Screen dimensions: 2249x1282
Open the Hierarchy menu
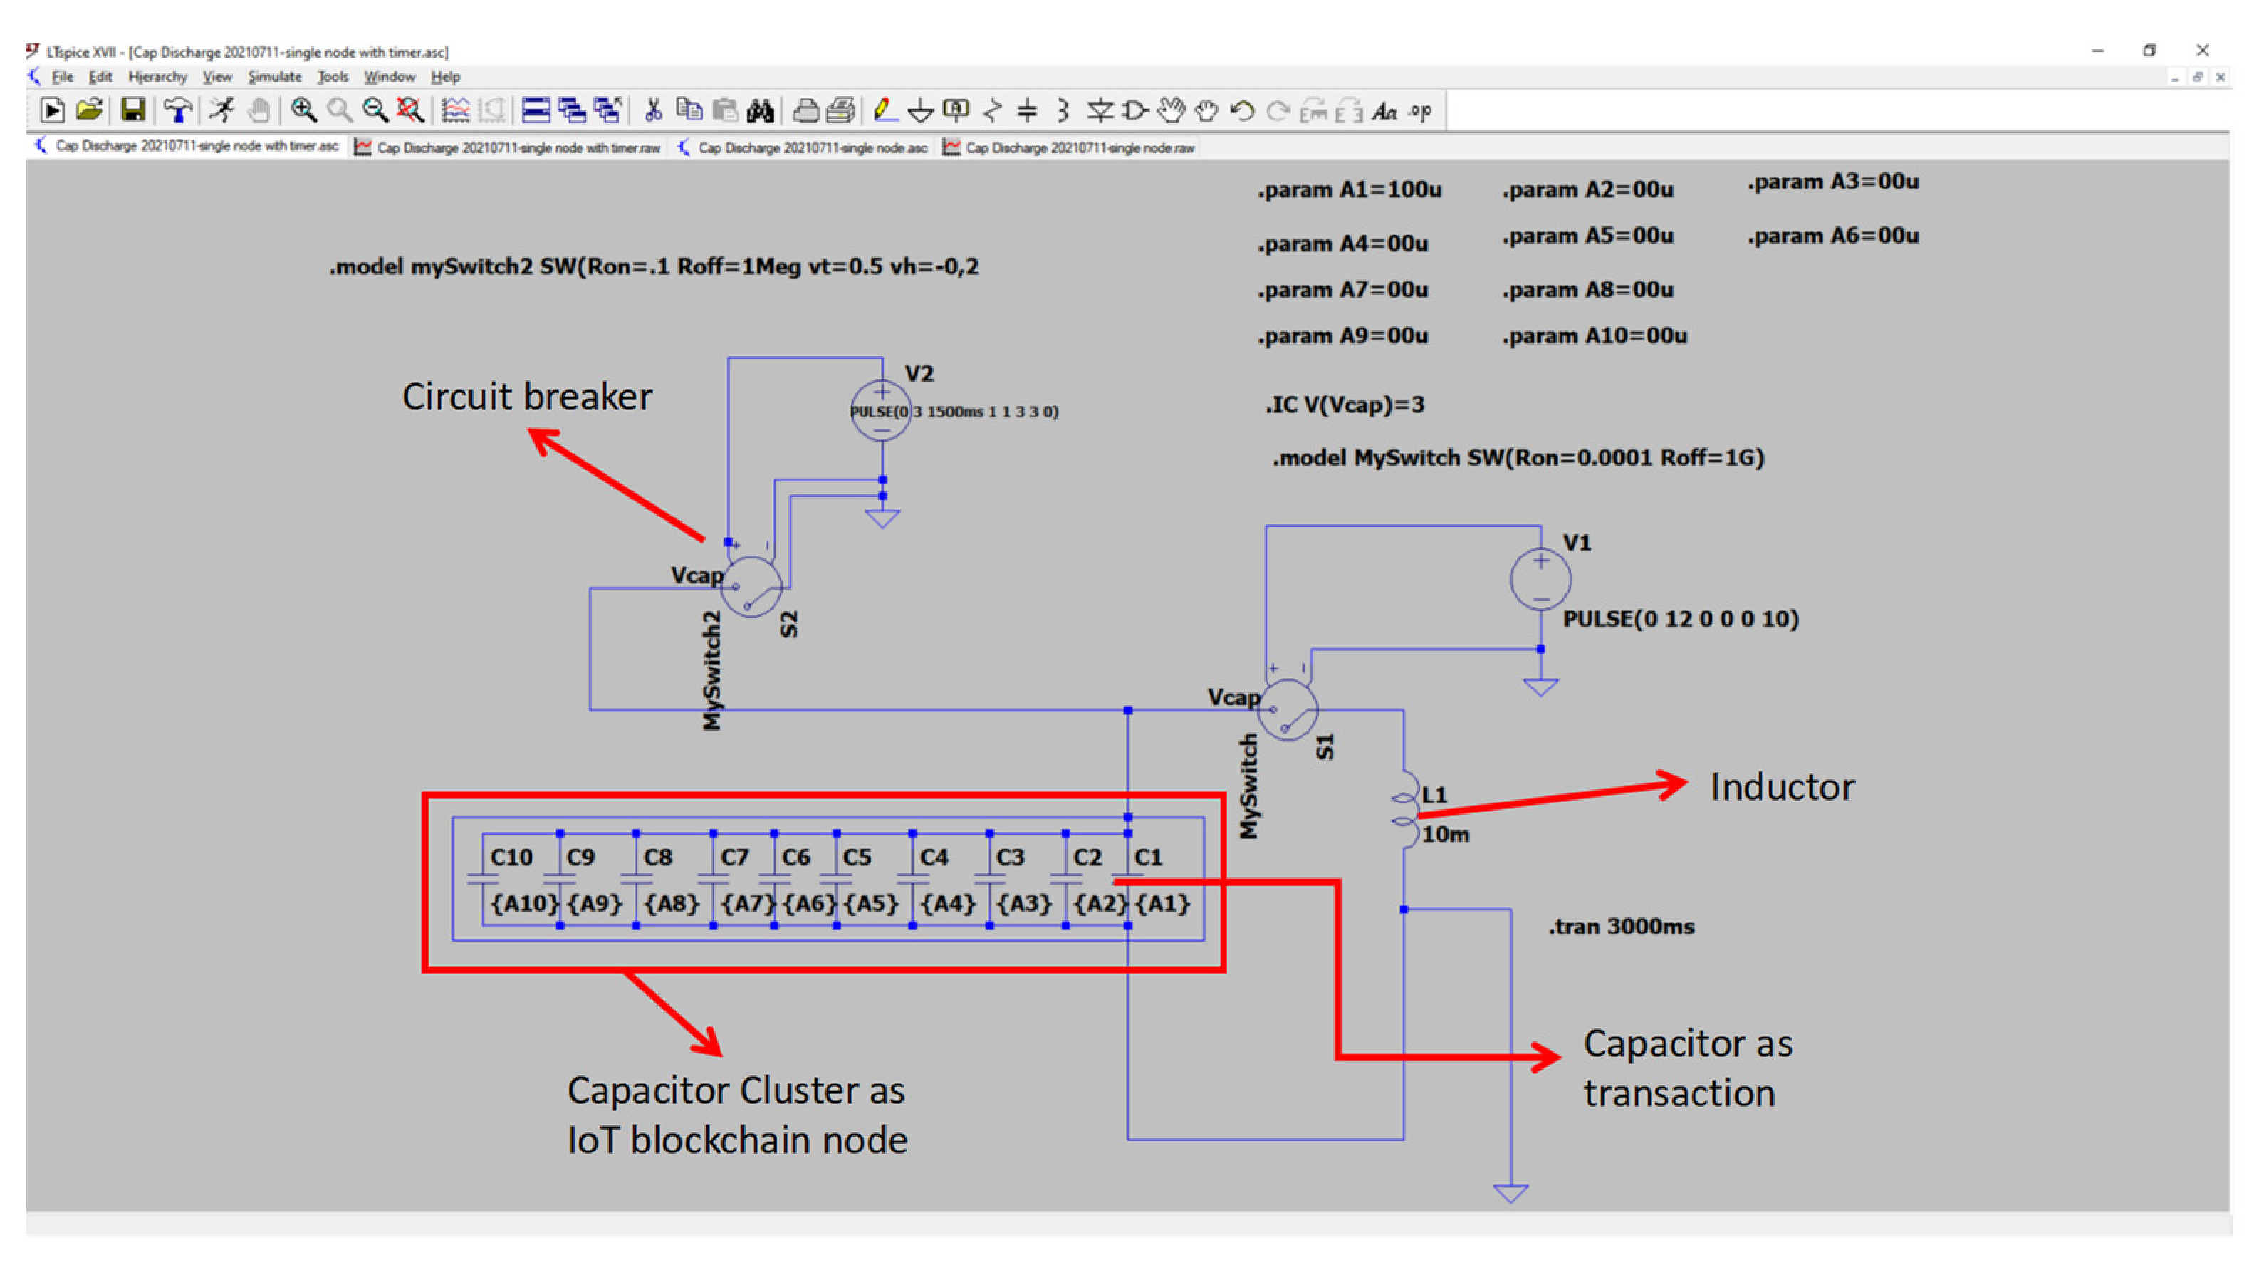pyautogui.click(x=157, y=78)
